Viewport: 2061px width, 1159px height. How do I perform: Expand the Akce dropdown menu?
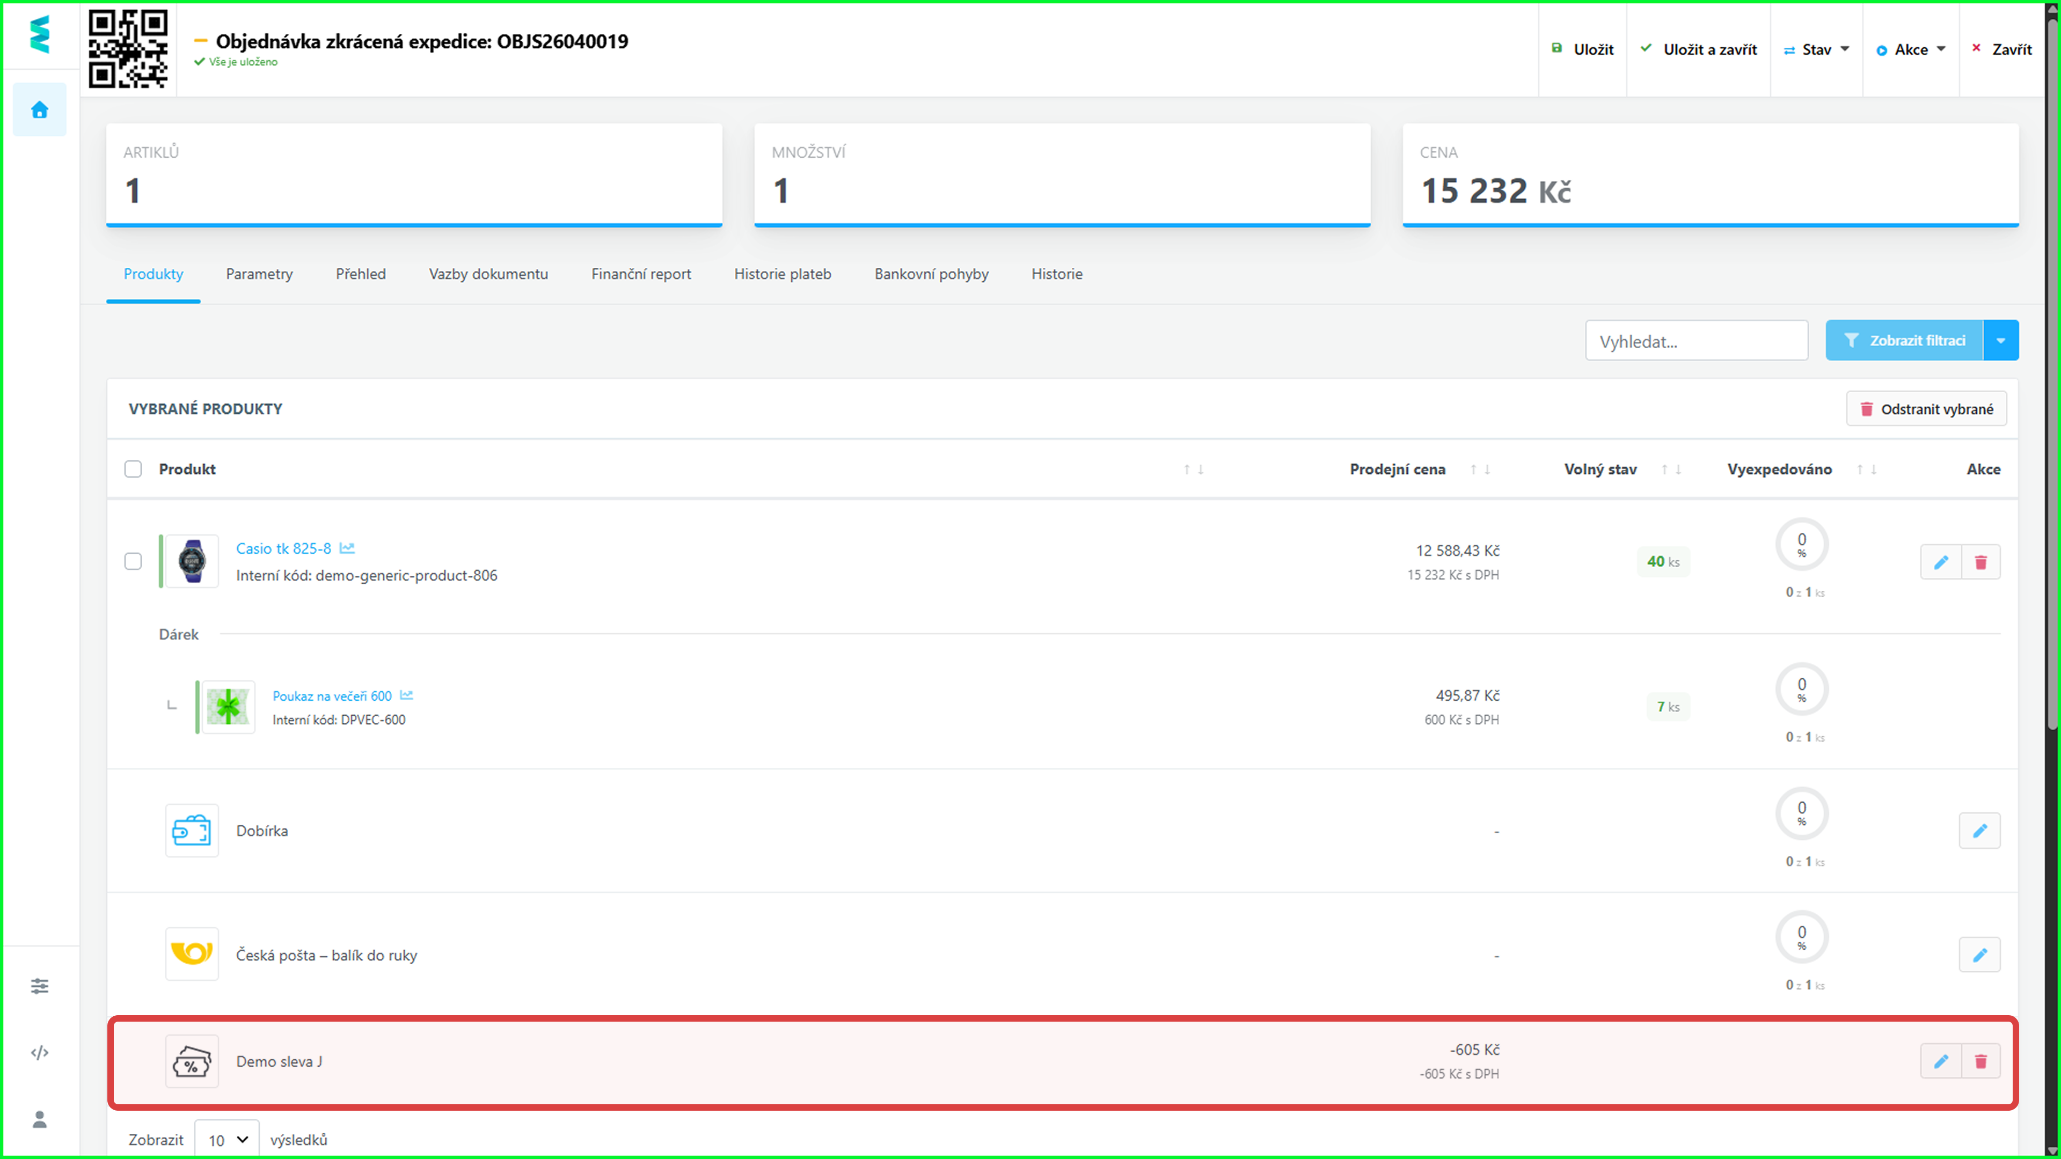tap(1911, 49)
